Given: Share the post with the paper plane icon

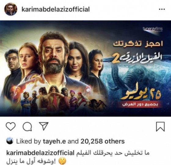Looking at the screenshot, I should tap(44, 126).
